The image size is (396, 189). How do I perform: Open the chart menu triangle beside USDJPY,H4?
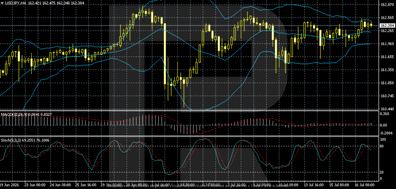pos(2,3)
